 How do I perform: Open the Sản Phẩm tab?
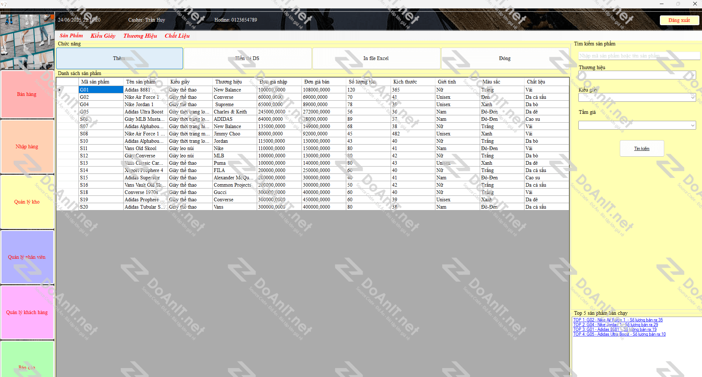(x=71, y=36)
